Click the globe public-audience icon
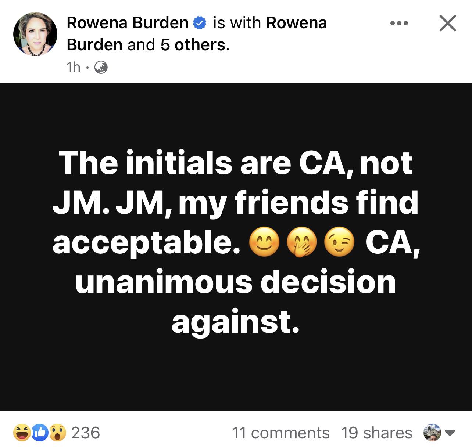The height and width of the screenshot is (448, 472). pos(101,67)
